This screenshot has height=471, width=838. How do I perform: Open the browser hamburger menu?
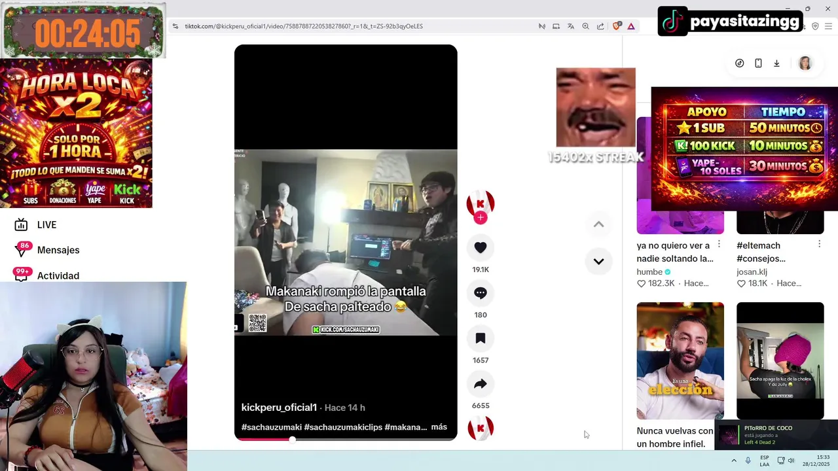click(829, 26)
